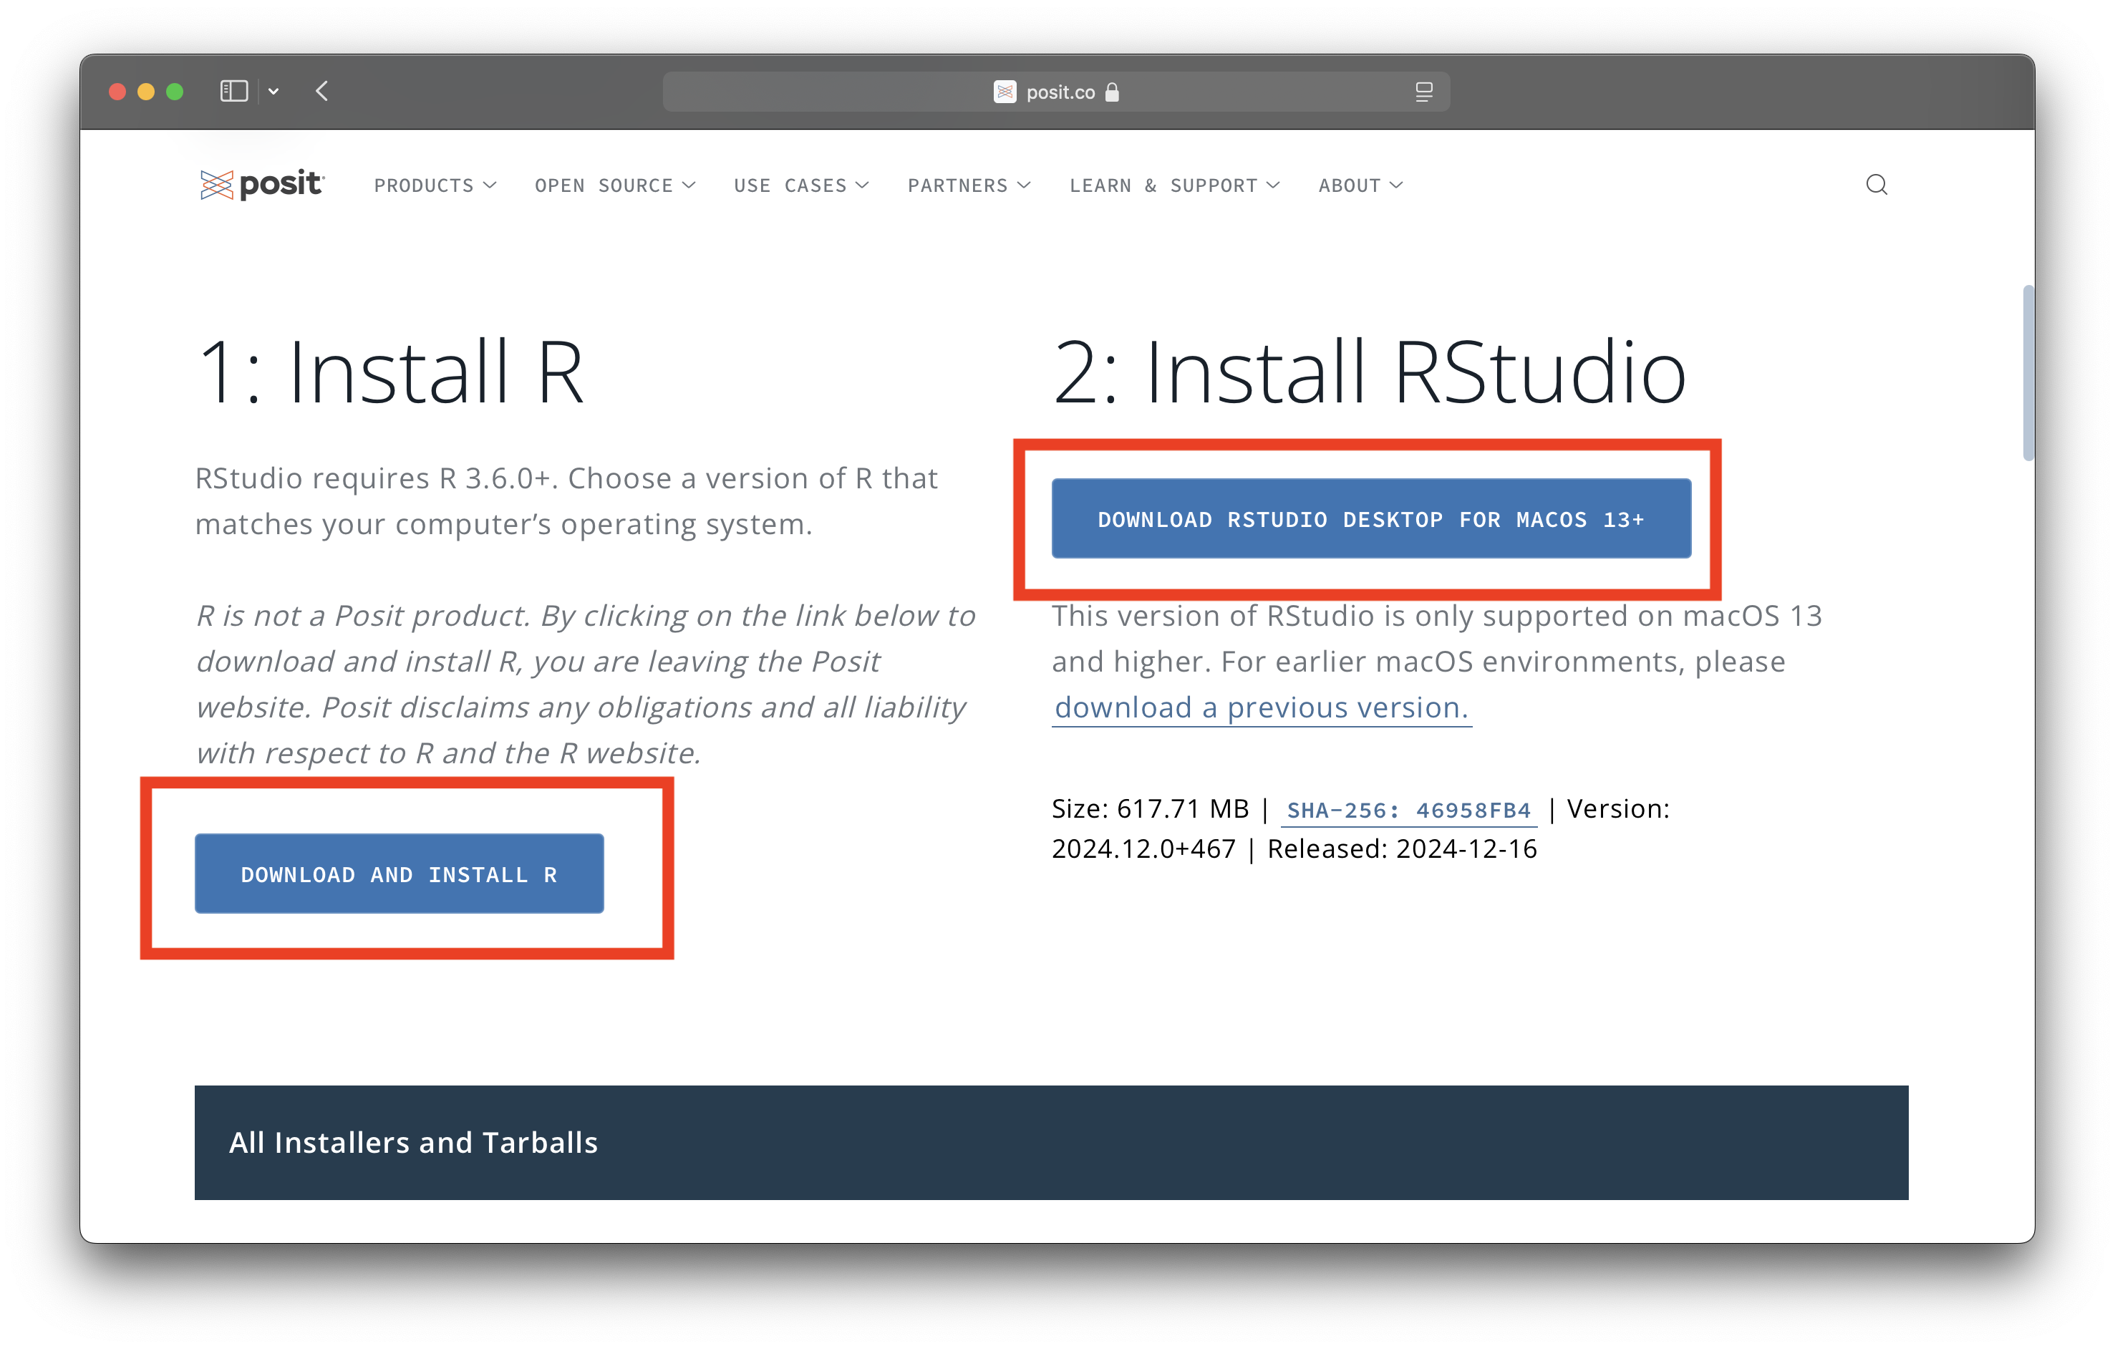Expand the Use Cases menu
2115x1349 pixels.
click(801, 185)
